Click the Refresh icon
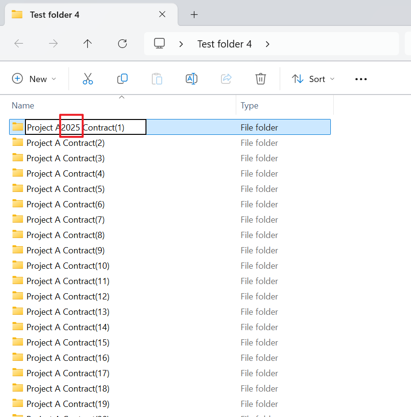The width and height of the screenshot is (411, 417). [x=122, y=44]
